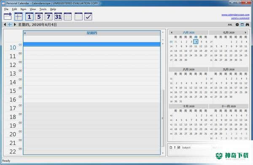This screenshot has width=253, height=165.
Task: Open the Edit menu
Action: (x=14, y=9)
